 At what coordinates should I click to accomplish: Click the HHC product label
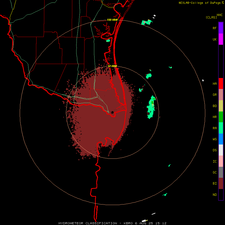(220, 15)
